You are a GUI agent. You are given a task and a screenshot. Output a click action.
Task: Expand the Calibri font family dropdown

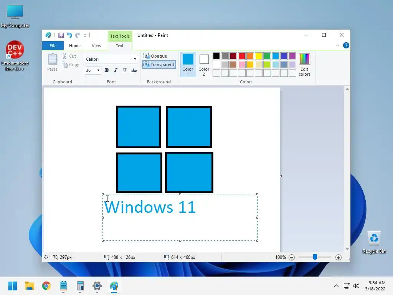[135, 59]
